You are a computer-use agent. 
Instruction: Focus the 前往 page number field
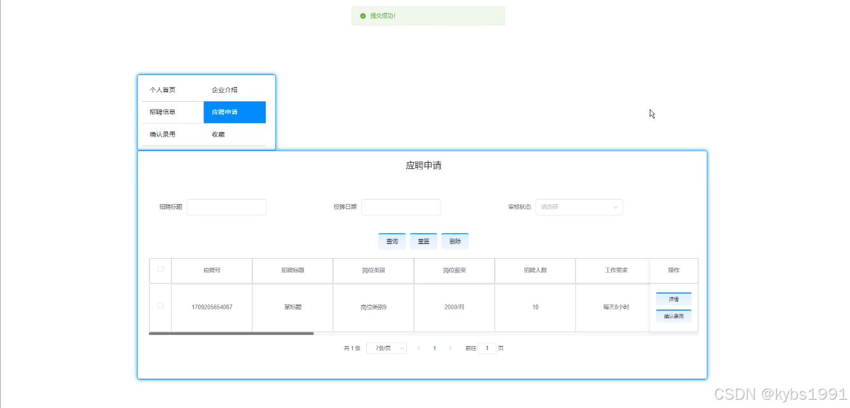(x=487, y=348)
